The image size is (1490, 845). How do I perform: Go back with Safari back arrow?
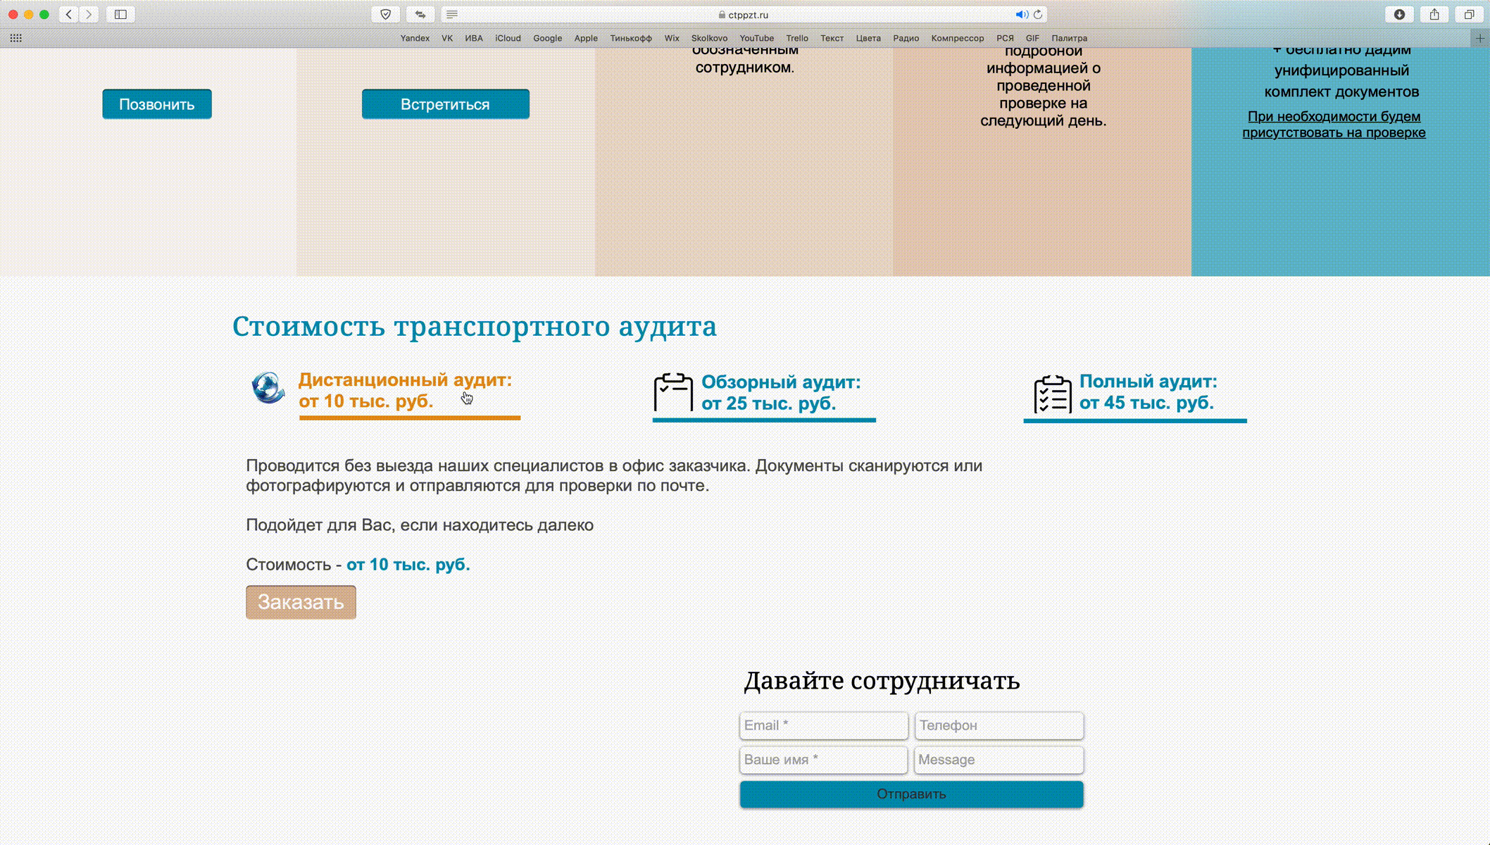pyautogui.click(x=69, y=14)
